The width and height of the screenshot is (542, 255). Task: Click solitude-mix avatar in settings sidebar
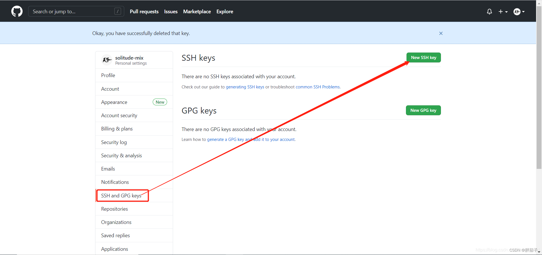tap(107, 60)
